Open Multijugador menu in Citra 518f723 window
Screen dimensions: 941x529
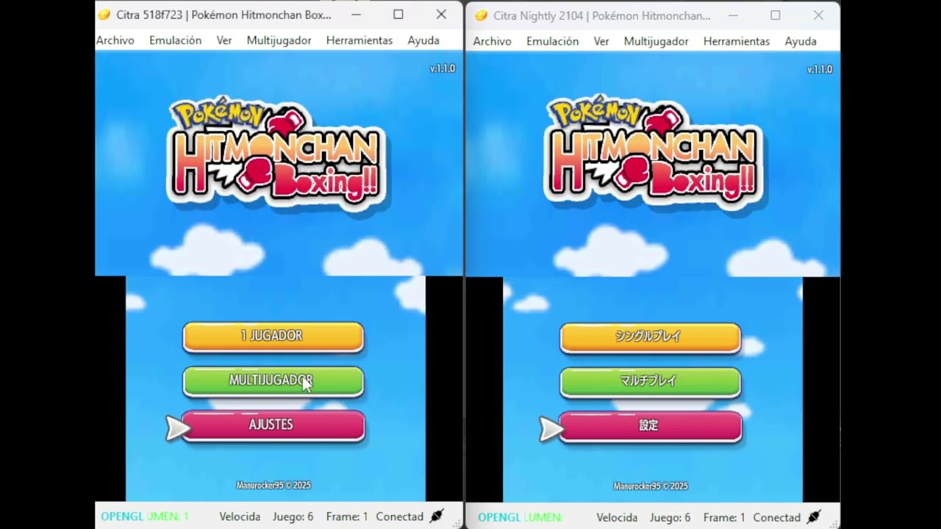pyautogui.click(x=279, y=40)
